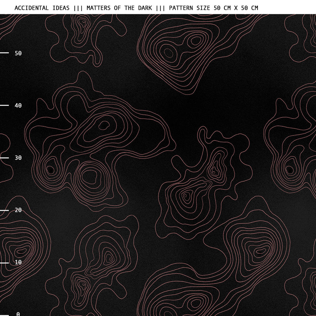The height and width of the screenshot is (316, 316).
Task: Click the first "|||" separator in the header
Action: click(x=78, y=8)
